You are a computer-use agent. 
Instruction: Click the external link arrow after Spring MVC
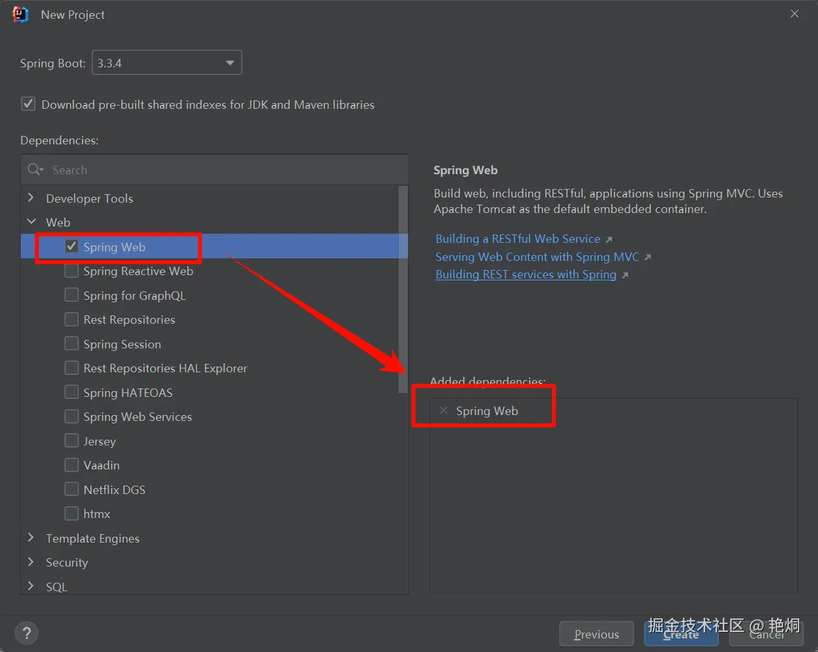coord(648,258)
